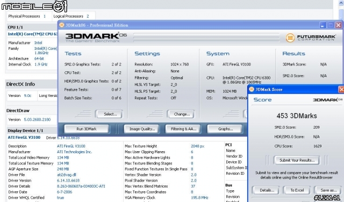This screenshot has height=202, width=344.
Task: Click the 3DMark Score window icon
Action: pos(252,89)
